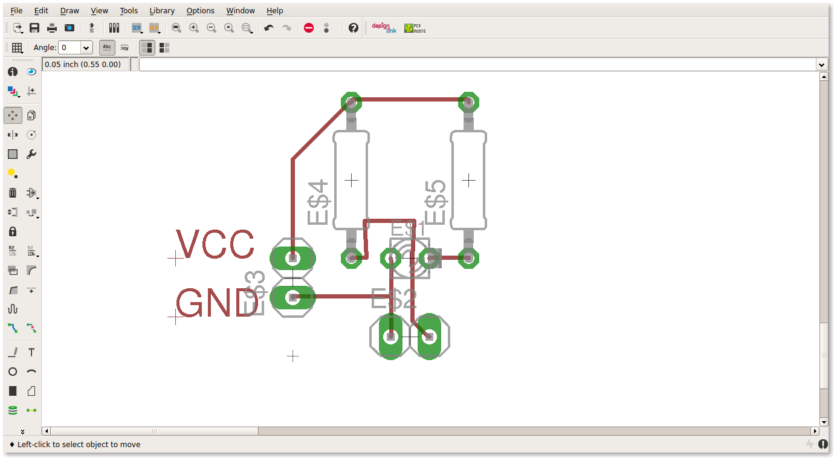
Task: Toggle mirrored text orientation
Action: (124, 48)
